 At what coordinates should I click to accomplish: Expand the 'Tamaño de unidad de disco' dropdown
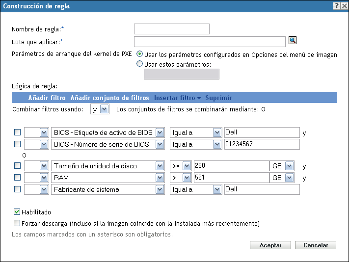coord(159,166)
